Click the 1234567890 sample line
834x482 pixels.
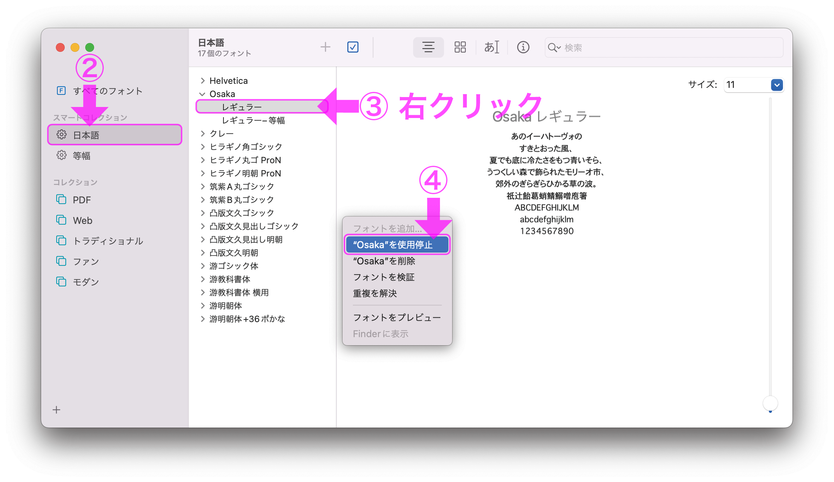click(547, 231)
